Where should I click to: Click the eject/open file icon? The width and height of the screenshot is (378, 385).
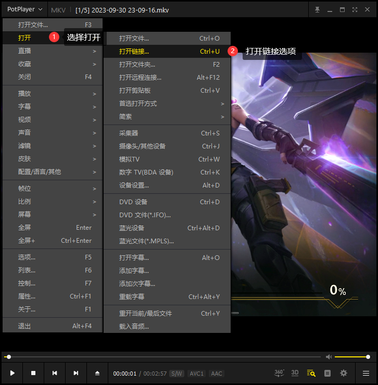[x=97, y=373]
